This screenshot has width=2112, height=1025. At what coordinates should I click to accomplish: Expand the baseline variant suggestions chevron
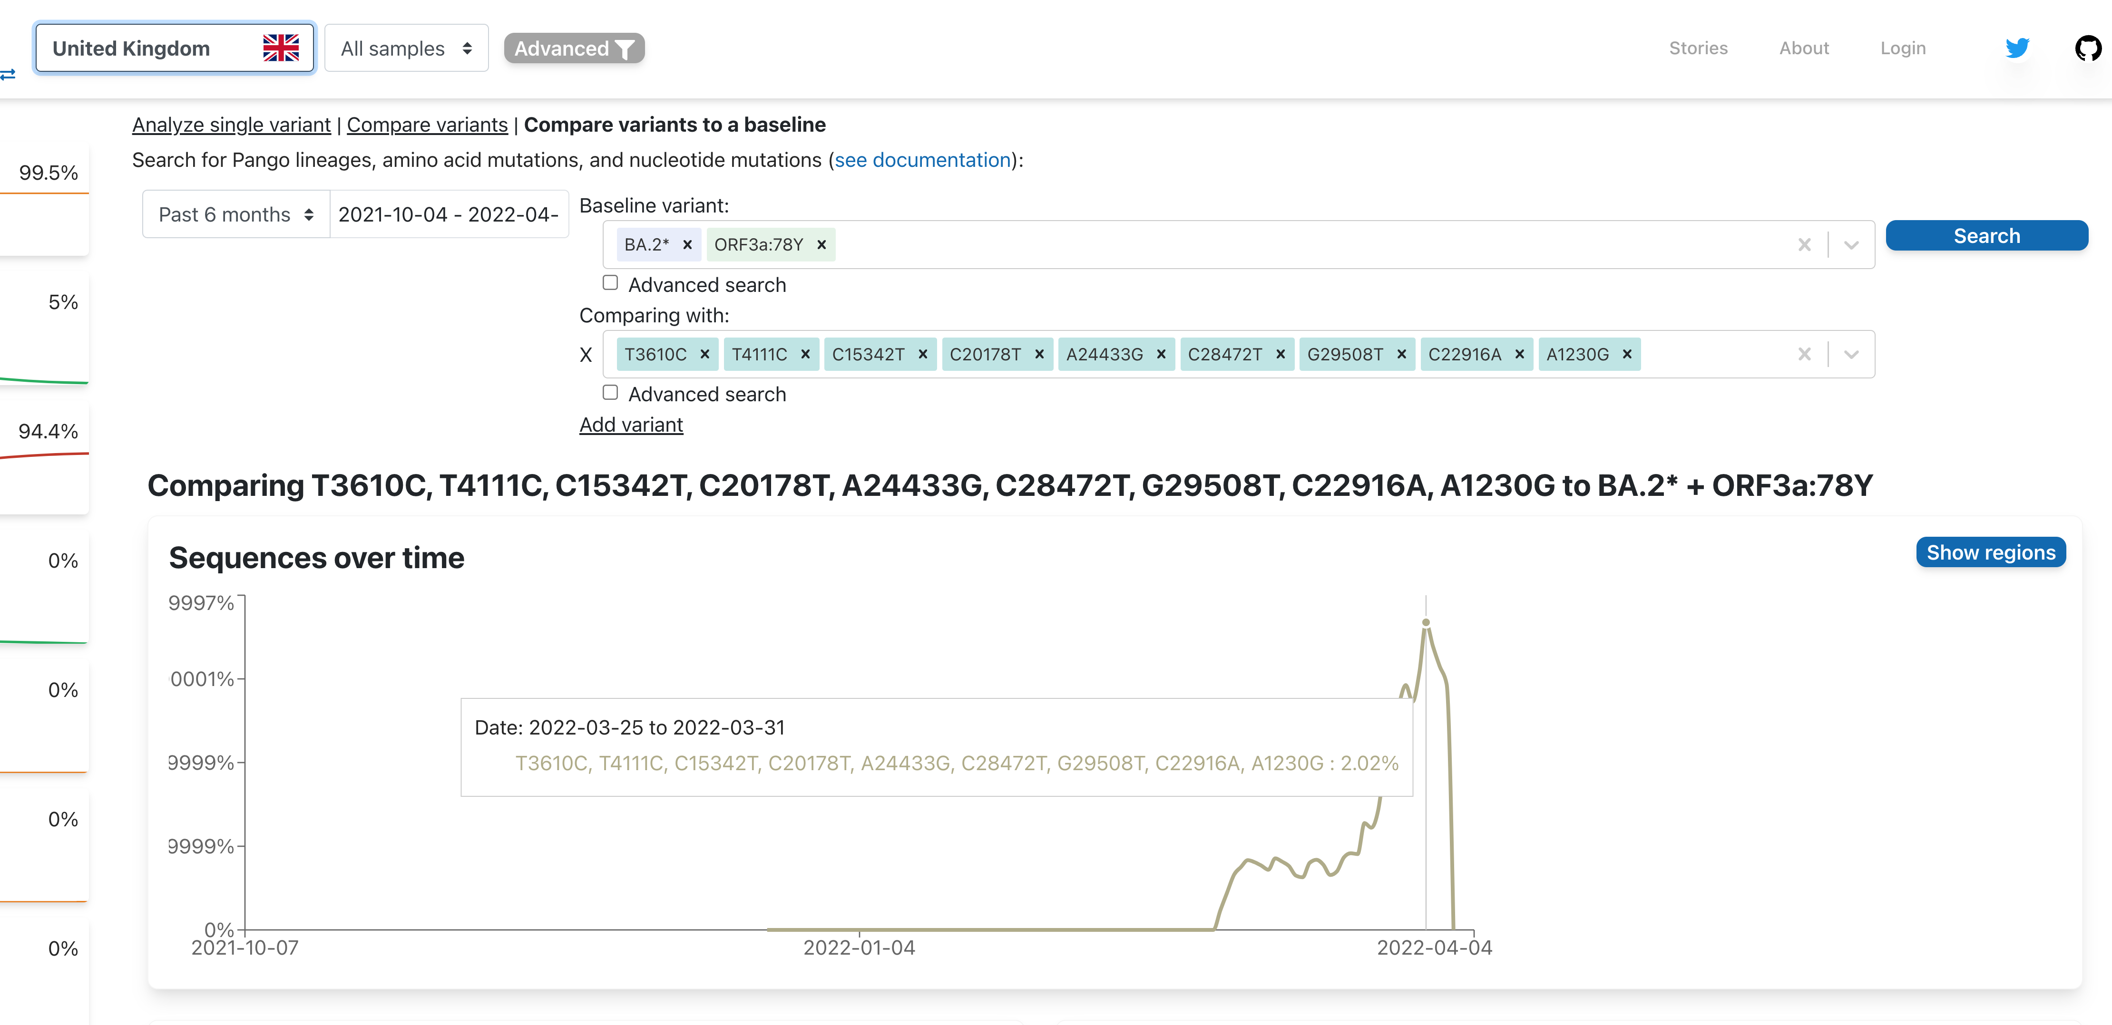coord(1850,245)
